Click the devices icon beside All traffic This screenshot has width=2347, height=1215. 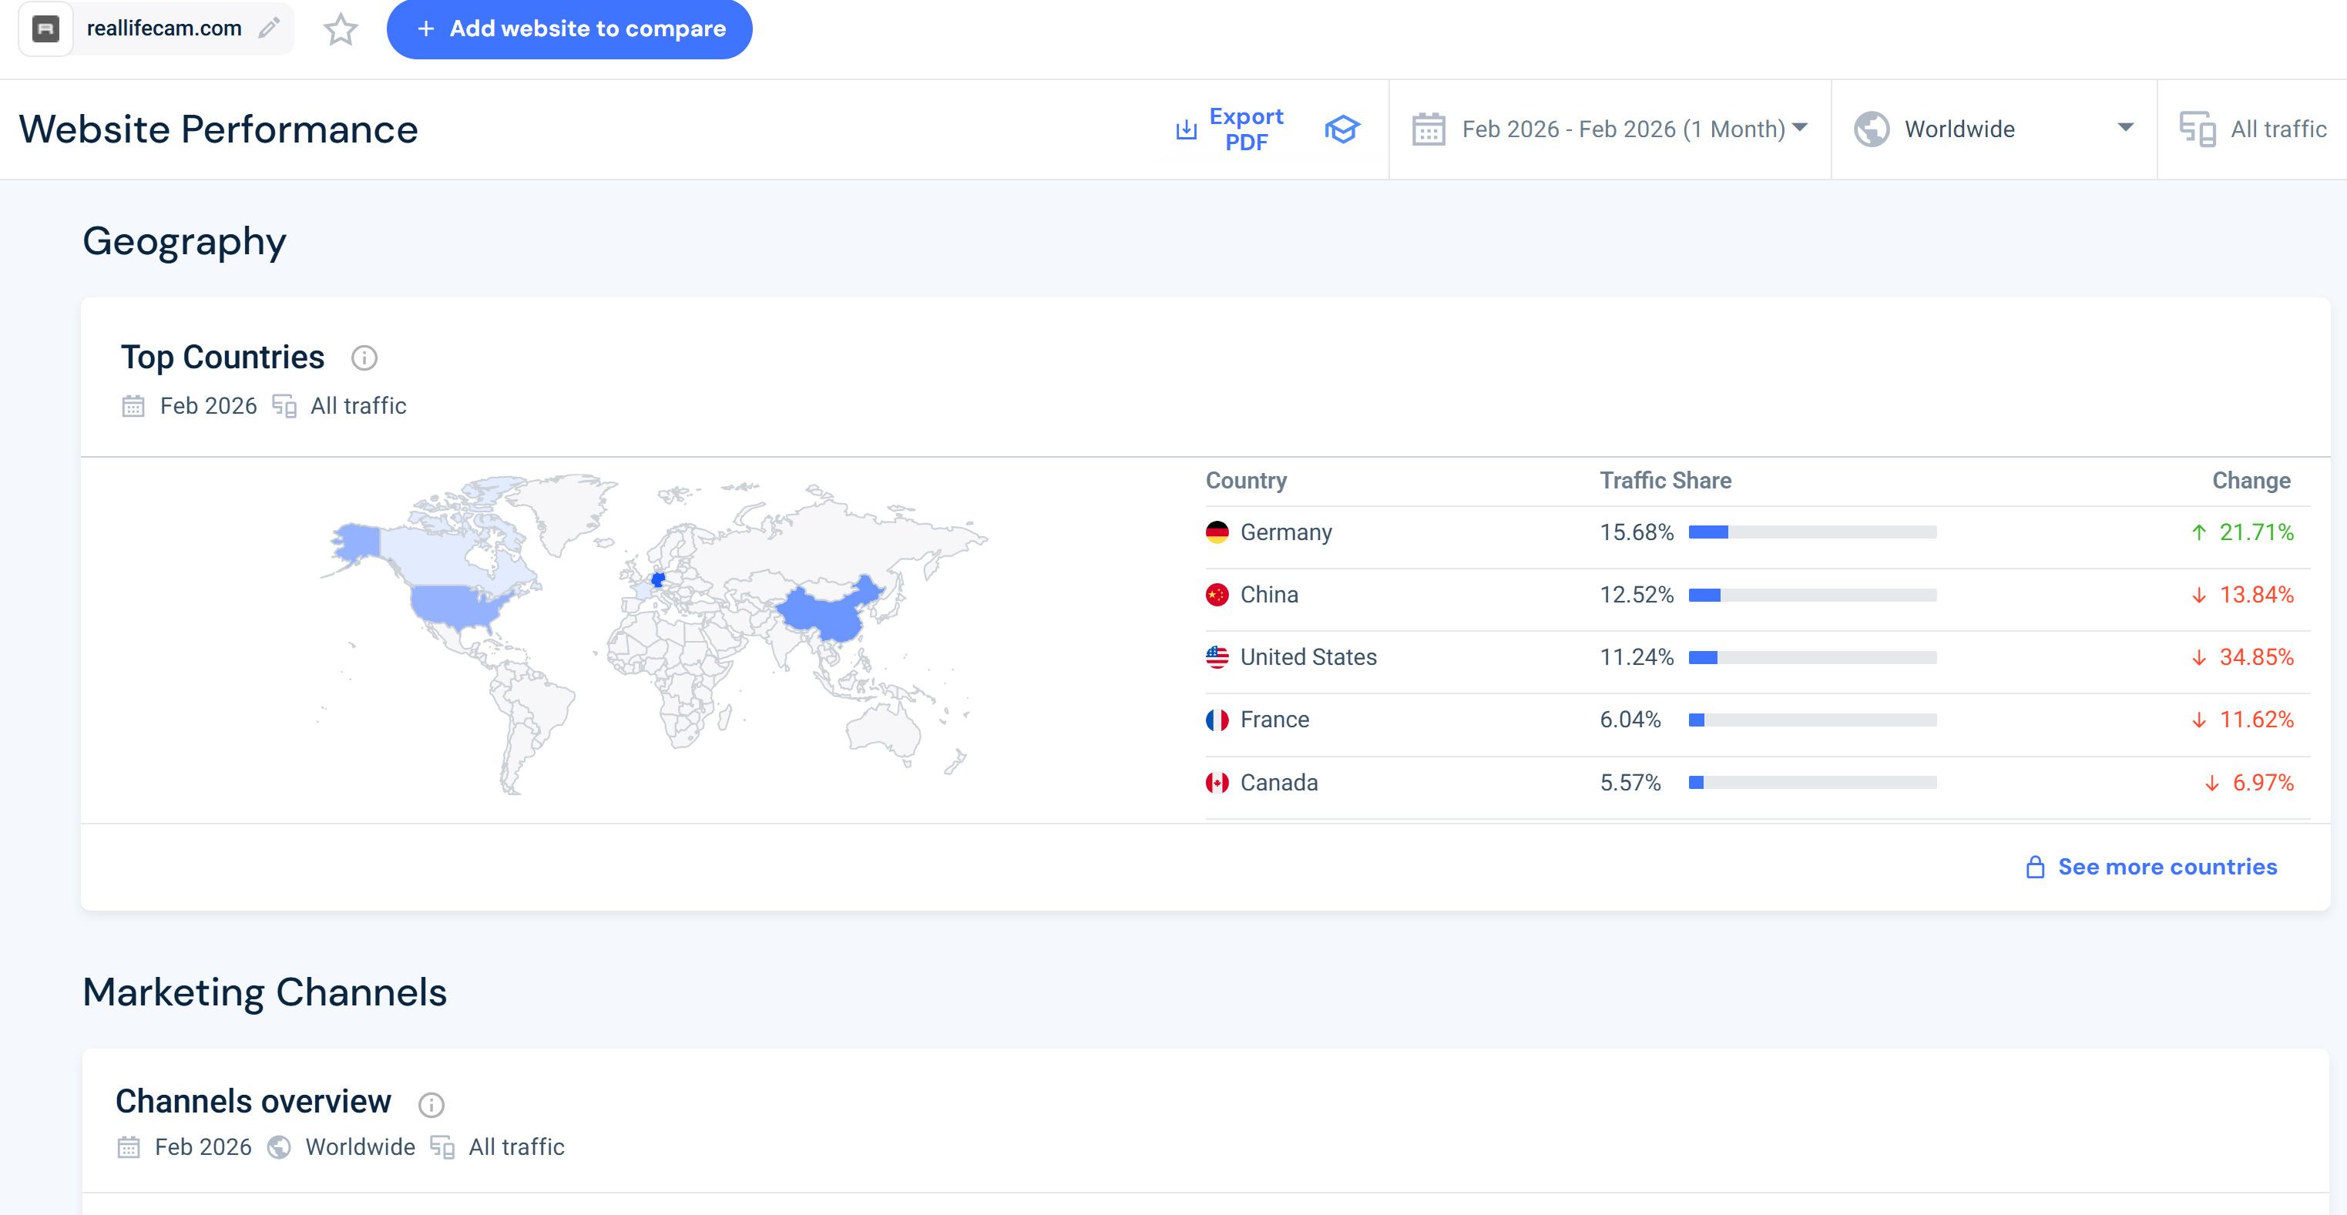coord(2197,129)
